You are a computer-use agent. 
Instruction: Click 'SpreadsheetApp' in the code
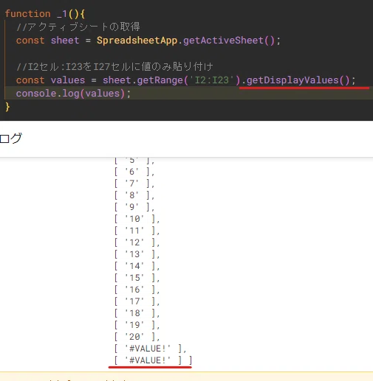[x=137, y=41]
